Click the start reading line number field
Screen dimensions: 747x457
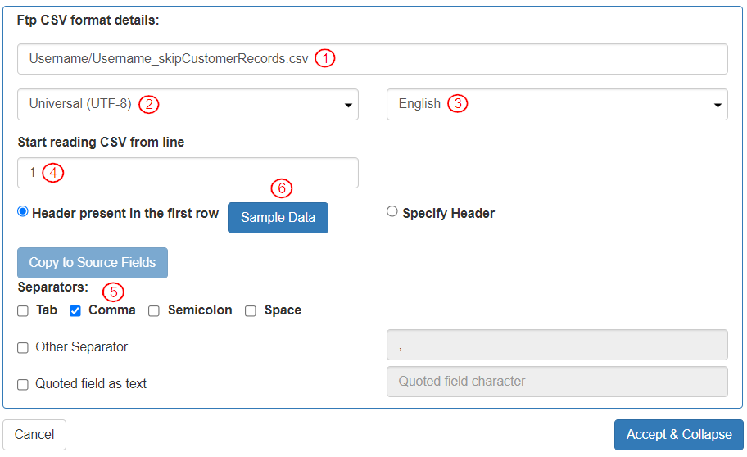[x=188, y=173]
